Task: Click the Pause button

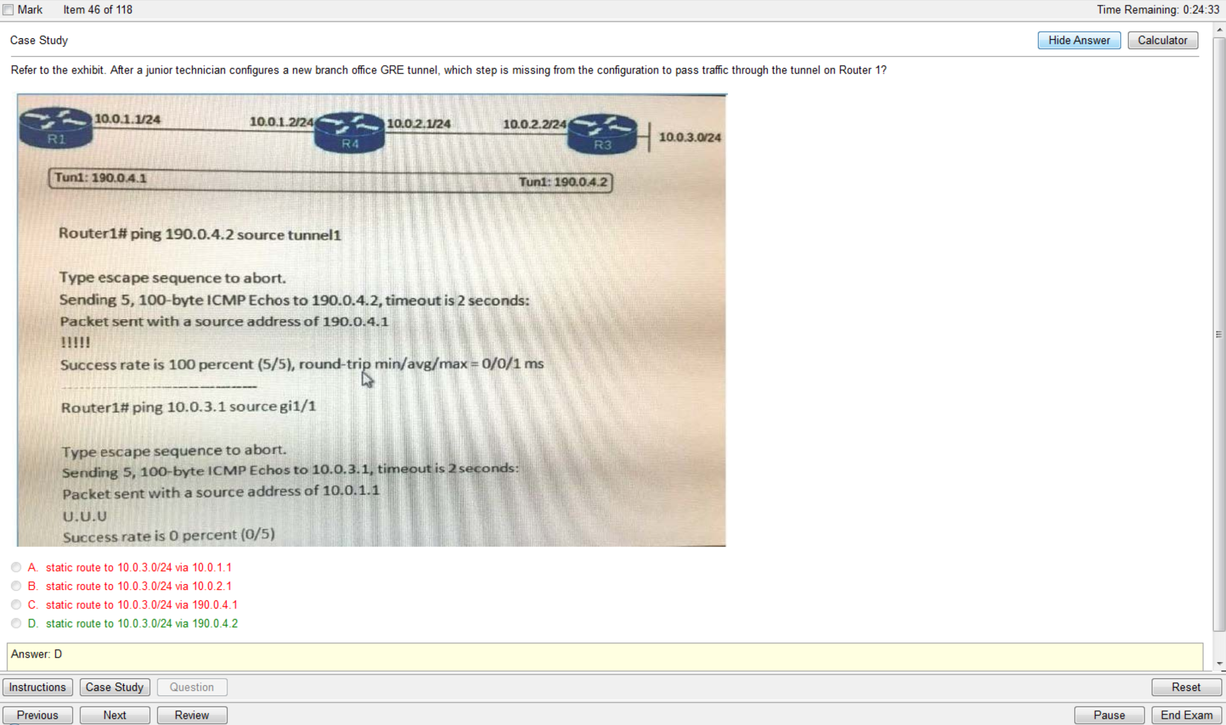Action: (1109, 715)
